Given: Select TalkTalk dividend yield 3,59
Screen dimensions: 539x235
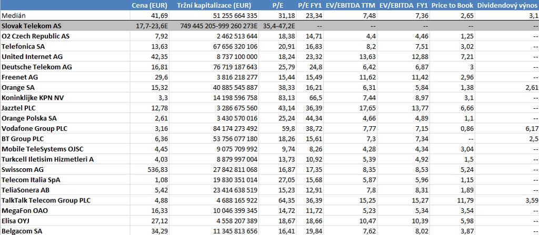Looking at the screenshot, I should 532,201.
